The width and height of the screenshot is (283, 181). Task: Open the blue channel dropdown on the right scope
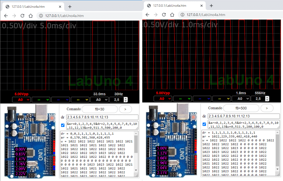[201, 99]
